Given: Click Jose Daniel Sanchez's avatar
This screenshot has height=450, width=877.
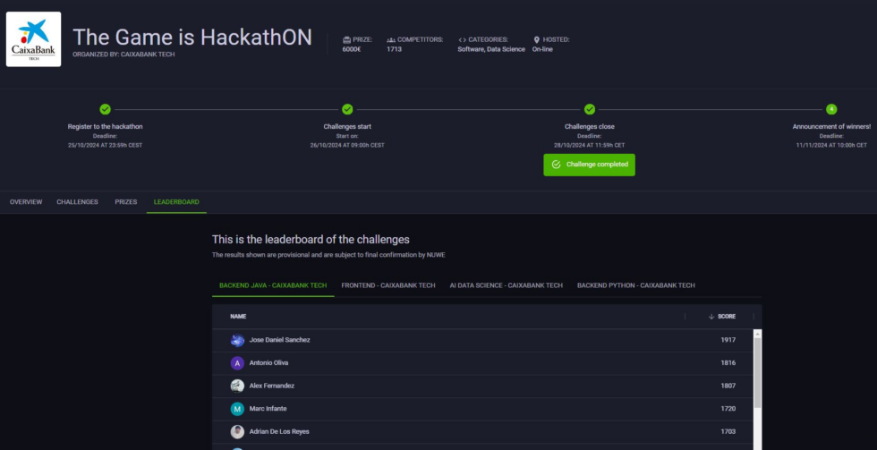Looking at the screenshot, I should click(x=237, y=340).
